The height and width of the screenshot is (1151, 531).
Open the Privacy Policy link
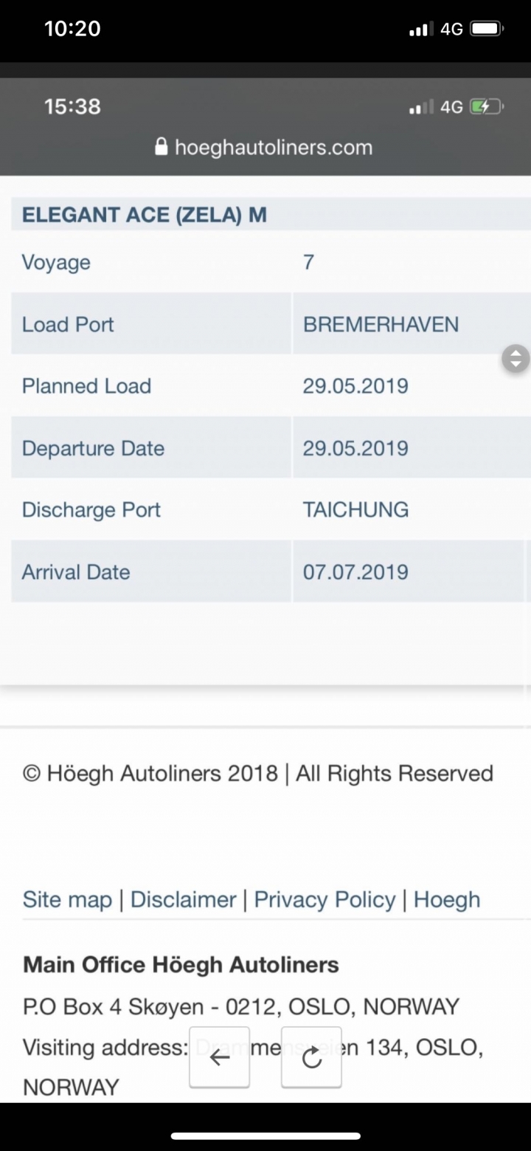[x=324, y=899]
